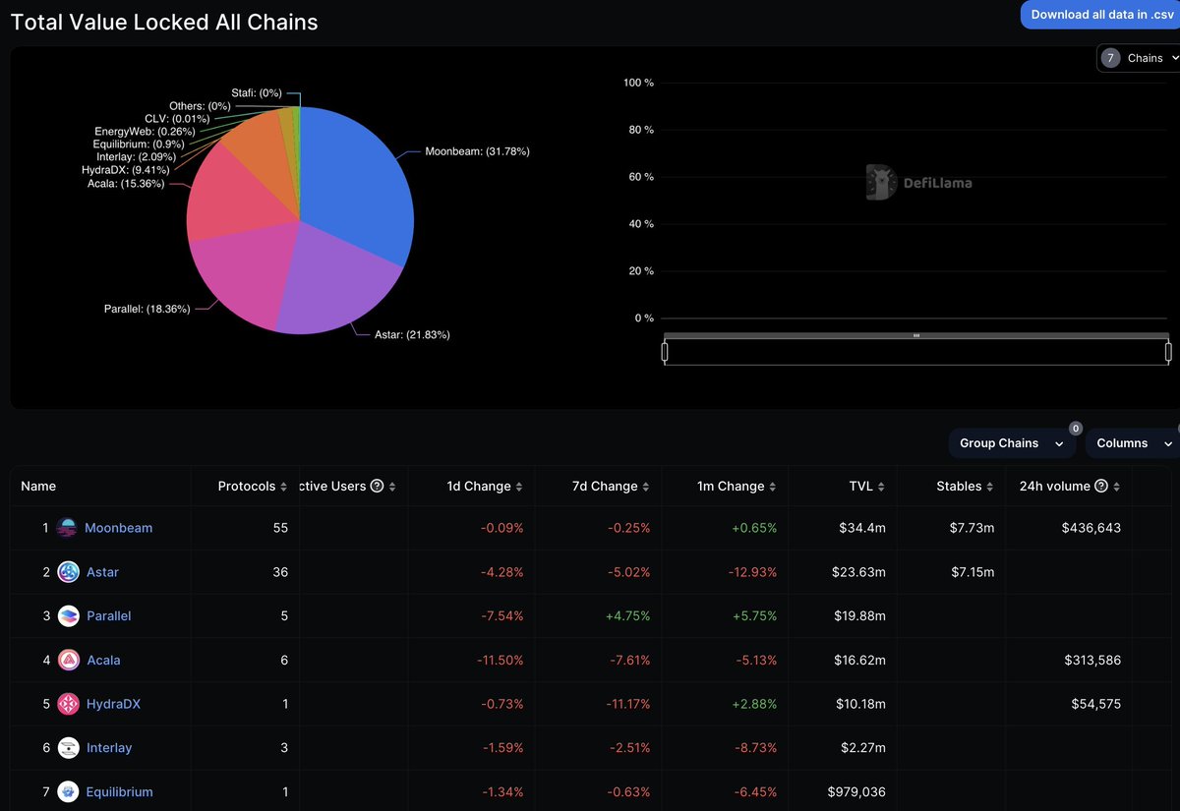Click Interlay TVL value $2.27m
Screen dimensions: 1180x811
pyautogui.click(x=864, y=748)
